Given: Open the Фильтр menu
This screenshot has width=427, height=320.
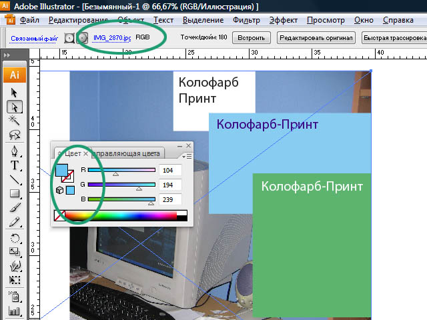Looking at the screenshot, I should pyautogui.click(x=246, y=20).
